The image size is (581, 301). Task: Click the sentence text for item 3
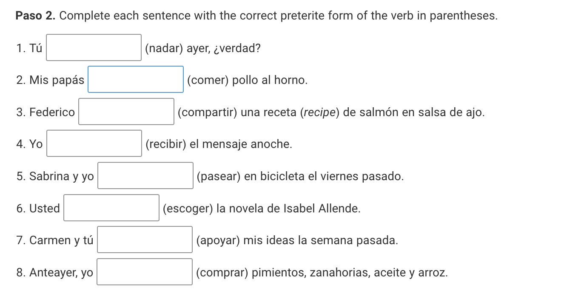click(x=330, y=112)
